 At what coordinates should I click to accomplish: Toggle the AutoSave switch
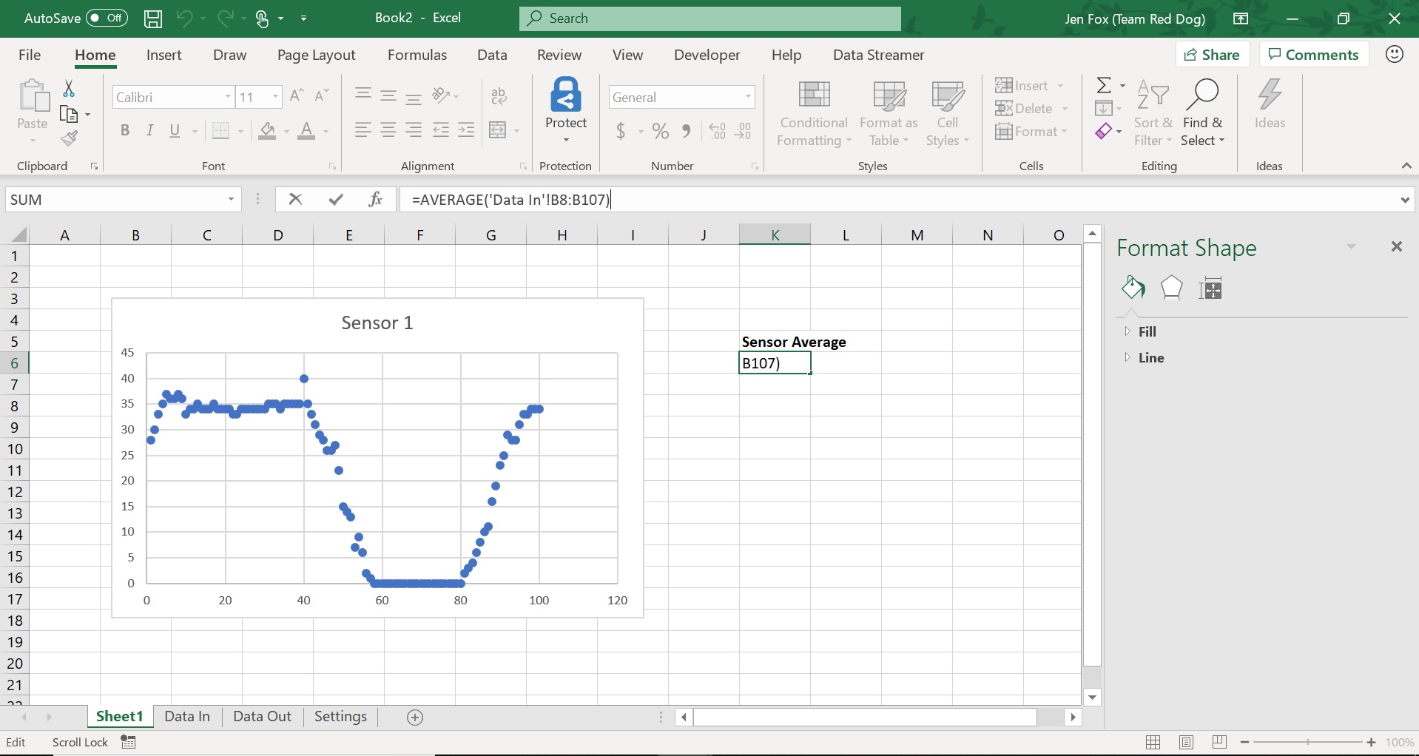tap(107, 18)
